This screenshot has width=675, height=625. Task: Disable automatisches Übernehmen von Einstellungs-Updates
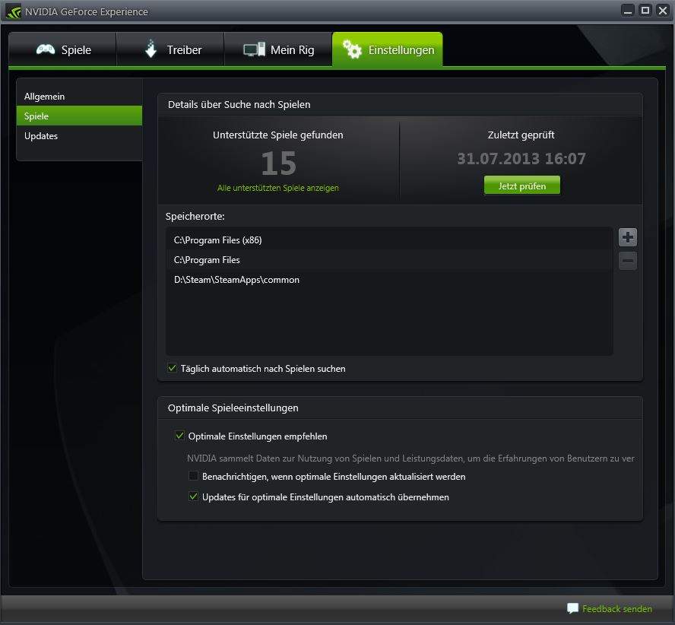(192, 497)
